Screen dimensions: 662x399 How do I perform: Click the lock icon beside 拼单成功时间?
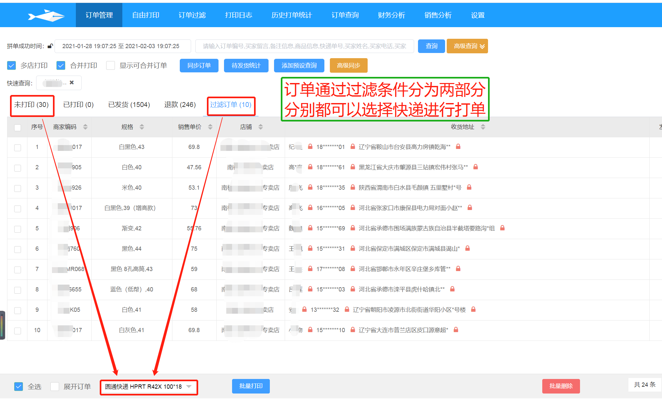(x=50, y=46)
